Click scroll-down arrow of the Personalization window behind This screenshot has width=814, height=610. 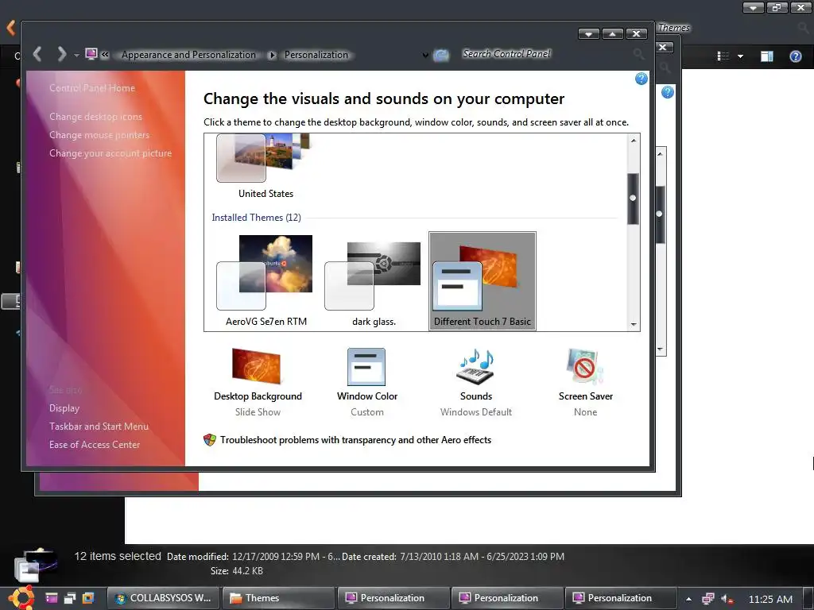[x=661, y=349]
